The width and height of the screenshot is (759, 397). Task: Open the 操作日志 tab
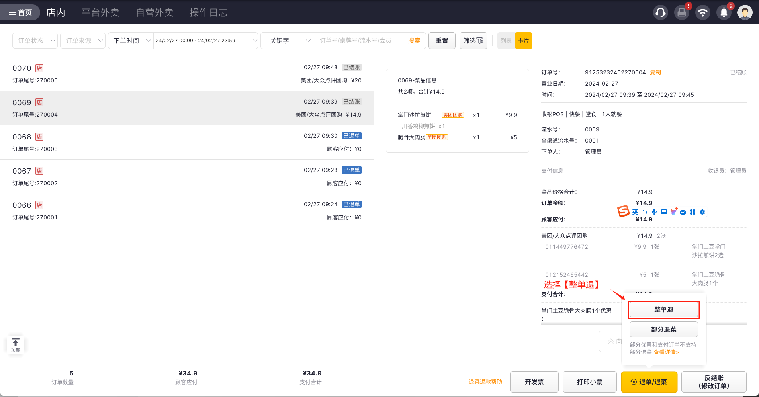click(208, 12)
